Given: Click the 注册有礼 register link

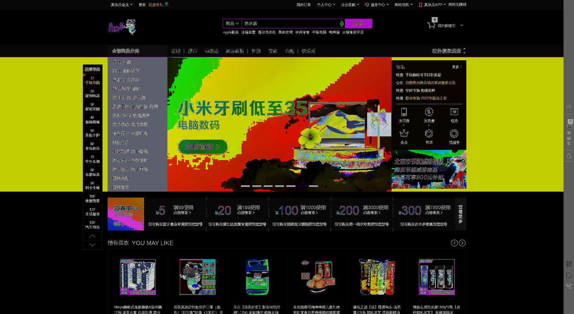Looking at the screenshot, I should [x=156, y=5].
